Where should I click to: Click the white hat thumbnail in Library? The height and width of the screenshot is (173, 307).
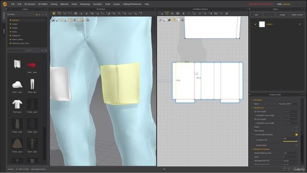(x=17, y=85)
